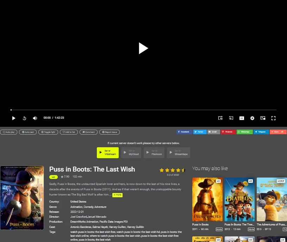Skip forward 10 seconds icon
287x242 pixels.
point(220,118)
